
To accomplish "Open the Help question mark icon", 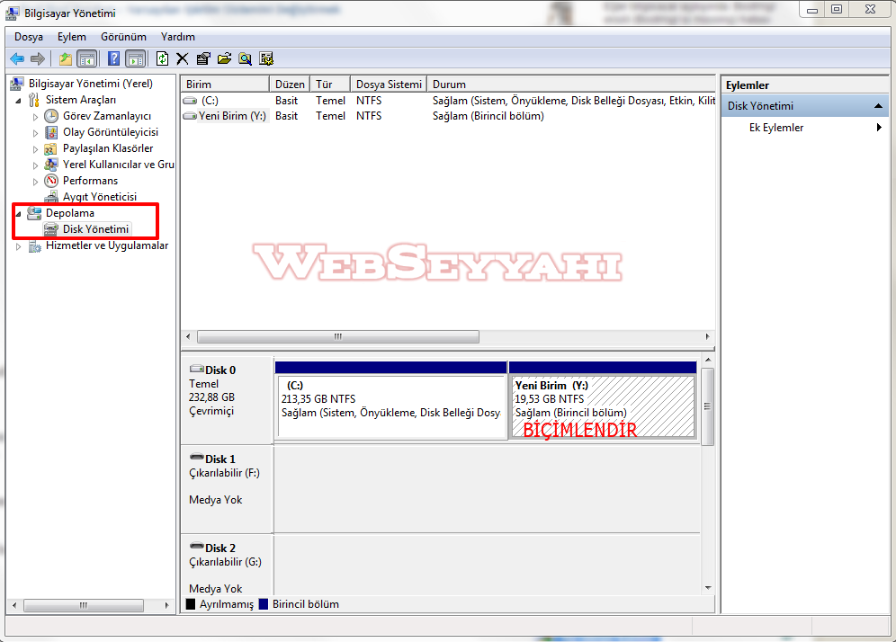I will click(113, 58).
